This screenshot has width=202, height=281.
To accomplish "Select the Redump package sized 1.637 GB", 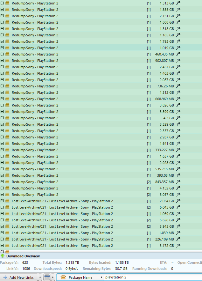I will (101, 156).
